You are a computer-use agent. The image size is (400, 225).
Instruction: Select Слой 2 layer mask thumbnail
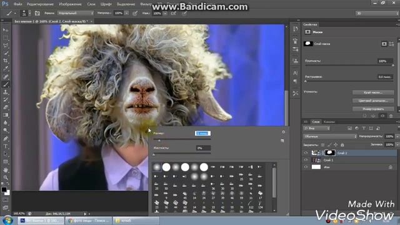(x=330, y=152)
